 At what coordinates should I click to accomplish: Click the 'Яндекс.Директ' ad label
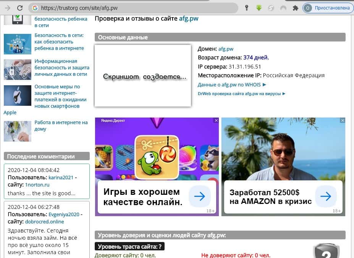click(113, 121)
